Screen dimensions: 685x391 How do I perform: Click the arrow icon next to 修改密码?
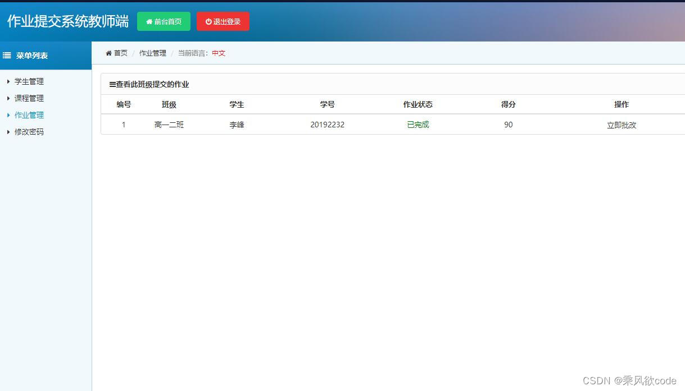[x=8, y=132]
